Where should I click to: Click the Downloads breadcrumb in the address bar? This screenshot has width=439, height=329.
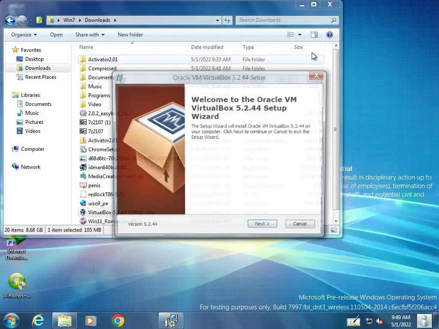point(97,20)
